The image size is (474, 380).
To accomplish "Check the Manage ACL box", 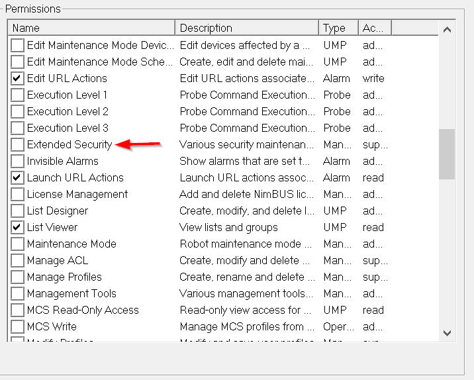I will (x=17, y=260).
